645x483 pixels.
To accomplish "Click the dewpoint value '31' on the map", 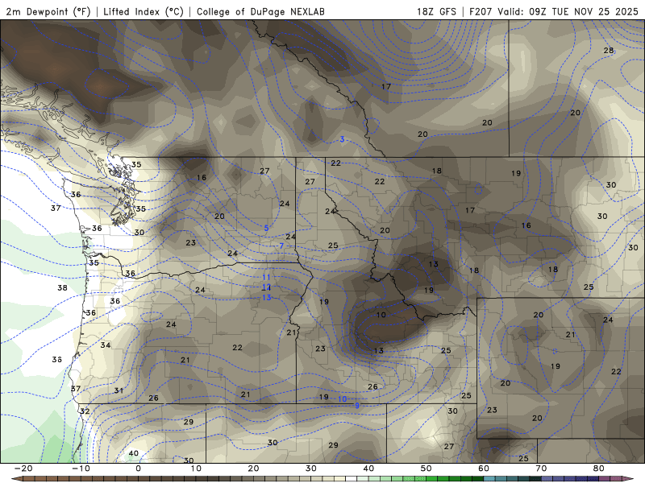I will 119,390.
